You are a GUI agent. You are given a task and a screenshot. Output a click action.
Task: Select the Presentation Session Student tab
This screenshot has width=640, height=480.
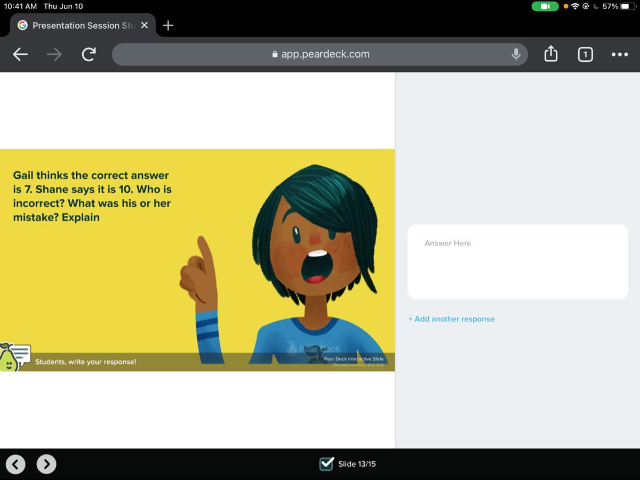pyautogui.click(x=83, y=25)
